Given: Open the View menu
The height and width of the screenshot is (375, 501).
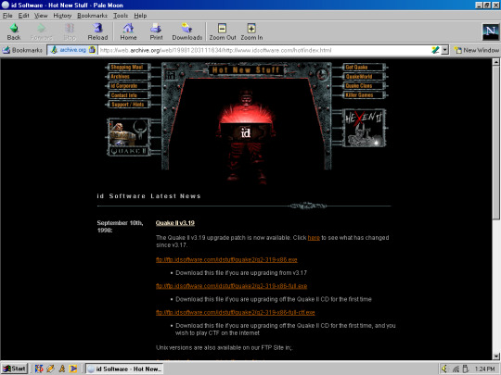Looking at the screenshot, I should point(41,16).
